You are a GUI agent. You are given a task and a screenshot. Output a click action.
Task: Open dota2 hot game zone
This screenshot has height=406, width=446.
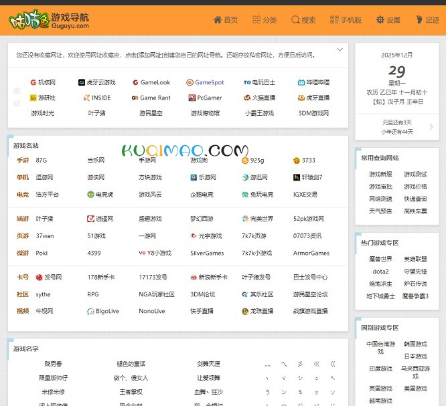point(380,272)
